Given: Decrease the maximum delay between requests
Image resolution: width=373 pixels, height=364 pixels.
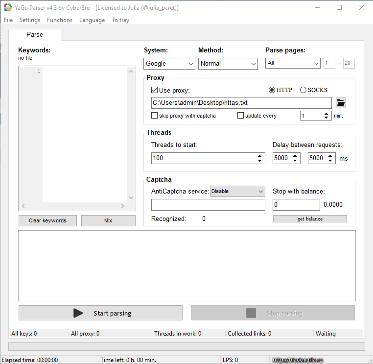Looking at the screenshot, I should click(x=330, y=161).
